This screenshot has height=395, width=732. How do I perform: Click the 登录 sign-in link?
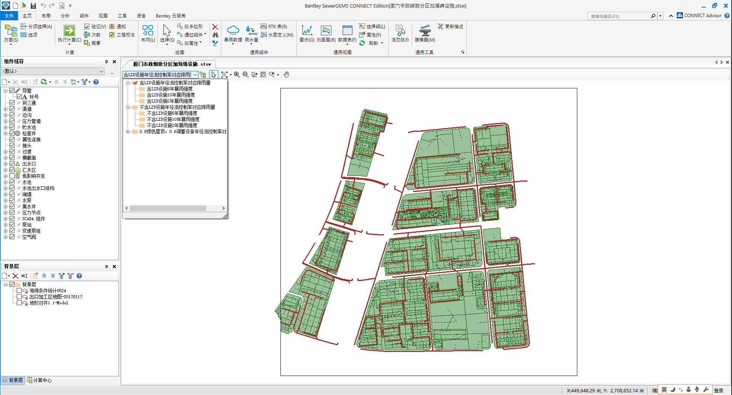point(719,390)
